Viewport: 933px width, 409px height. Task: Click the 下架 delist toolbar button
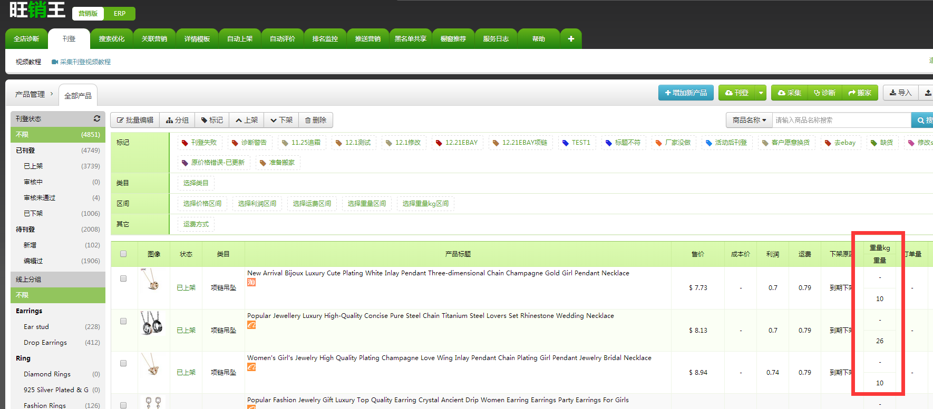[281, 120]
